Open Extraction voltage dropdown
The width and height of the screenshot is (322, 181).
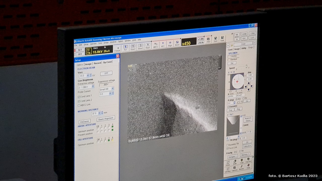tap(93, 86)
